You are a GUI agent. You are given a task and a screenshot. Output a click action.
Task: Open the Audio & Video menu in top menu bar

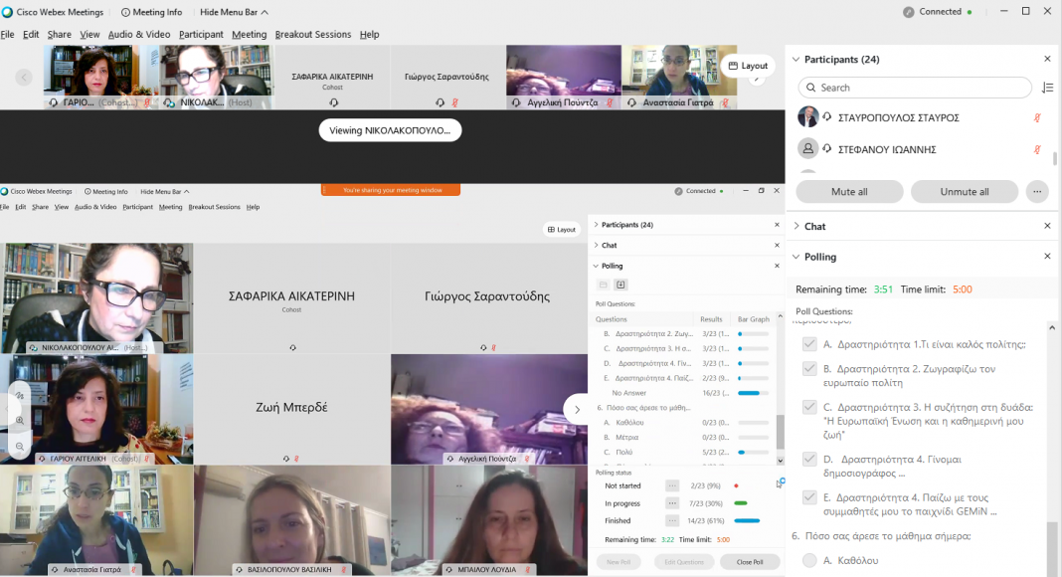pos(138,34)
